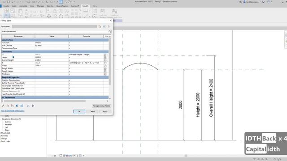Image resolution: width=287 pixels, height=161 pixels.
Task: Click the Move Parameter Down icon
Action: (22, 106)
